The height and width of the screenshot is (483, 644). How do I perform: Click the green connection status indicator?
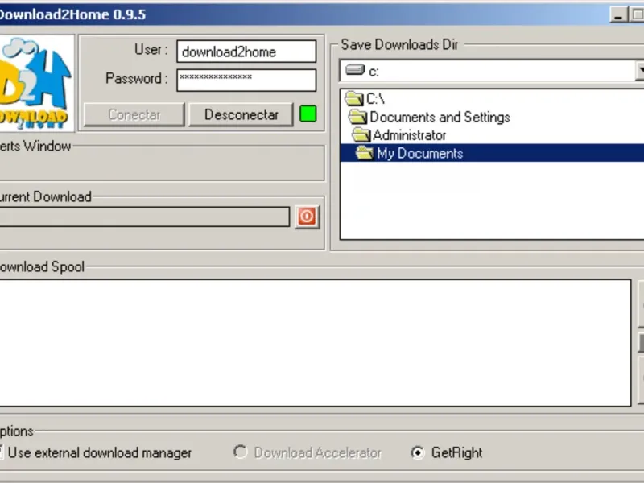(308, 114)
